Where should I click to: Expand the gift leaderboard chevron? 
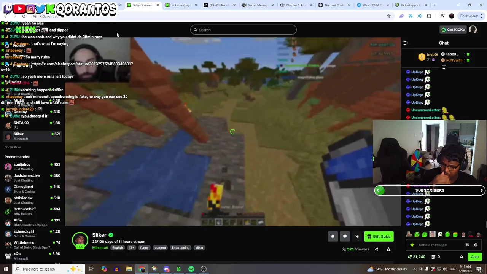tap(444, 67)
